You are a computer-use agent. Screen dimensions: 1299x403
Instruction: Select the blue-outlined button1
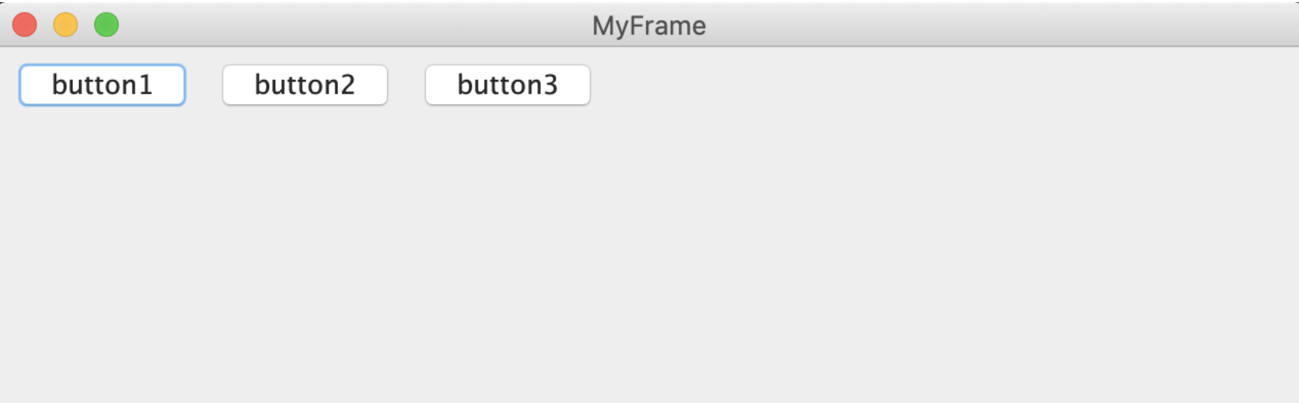pos(102,85)
